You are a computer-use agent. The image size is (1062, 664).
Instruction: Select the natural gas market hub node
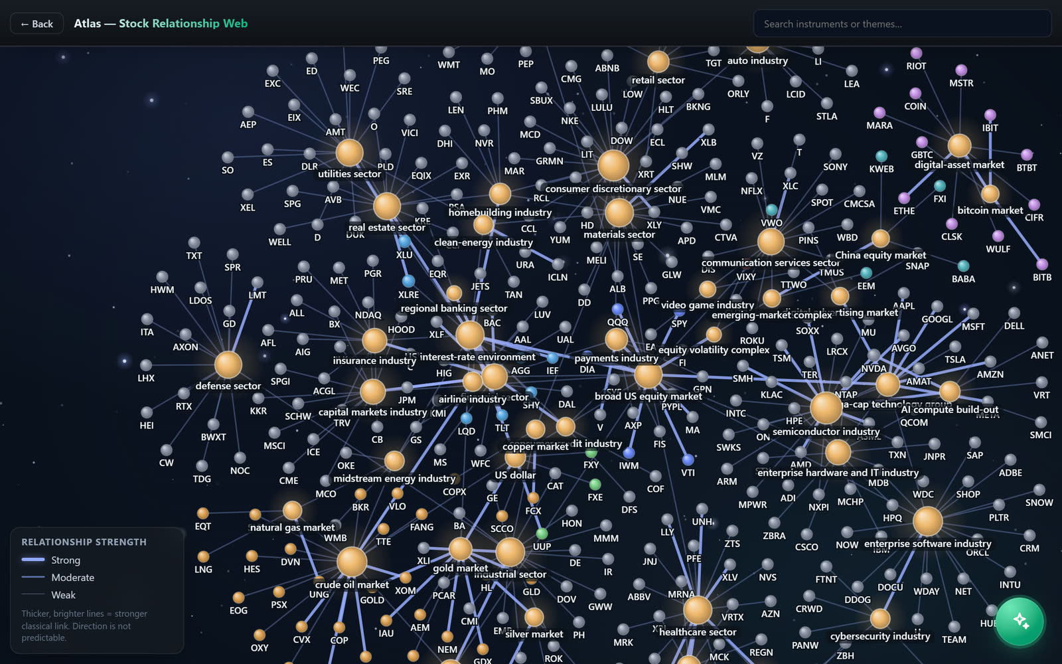(293, 510)
